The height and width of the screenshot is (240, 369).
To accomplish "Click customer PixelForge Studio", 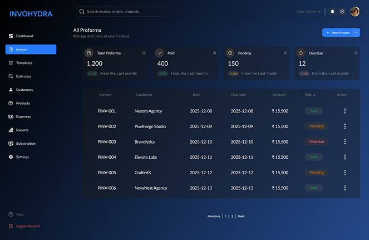I will pos(150,126).
